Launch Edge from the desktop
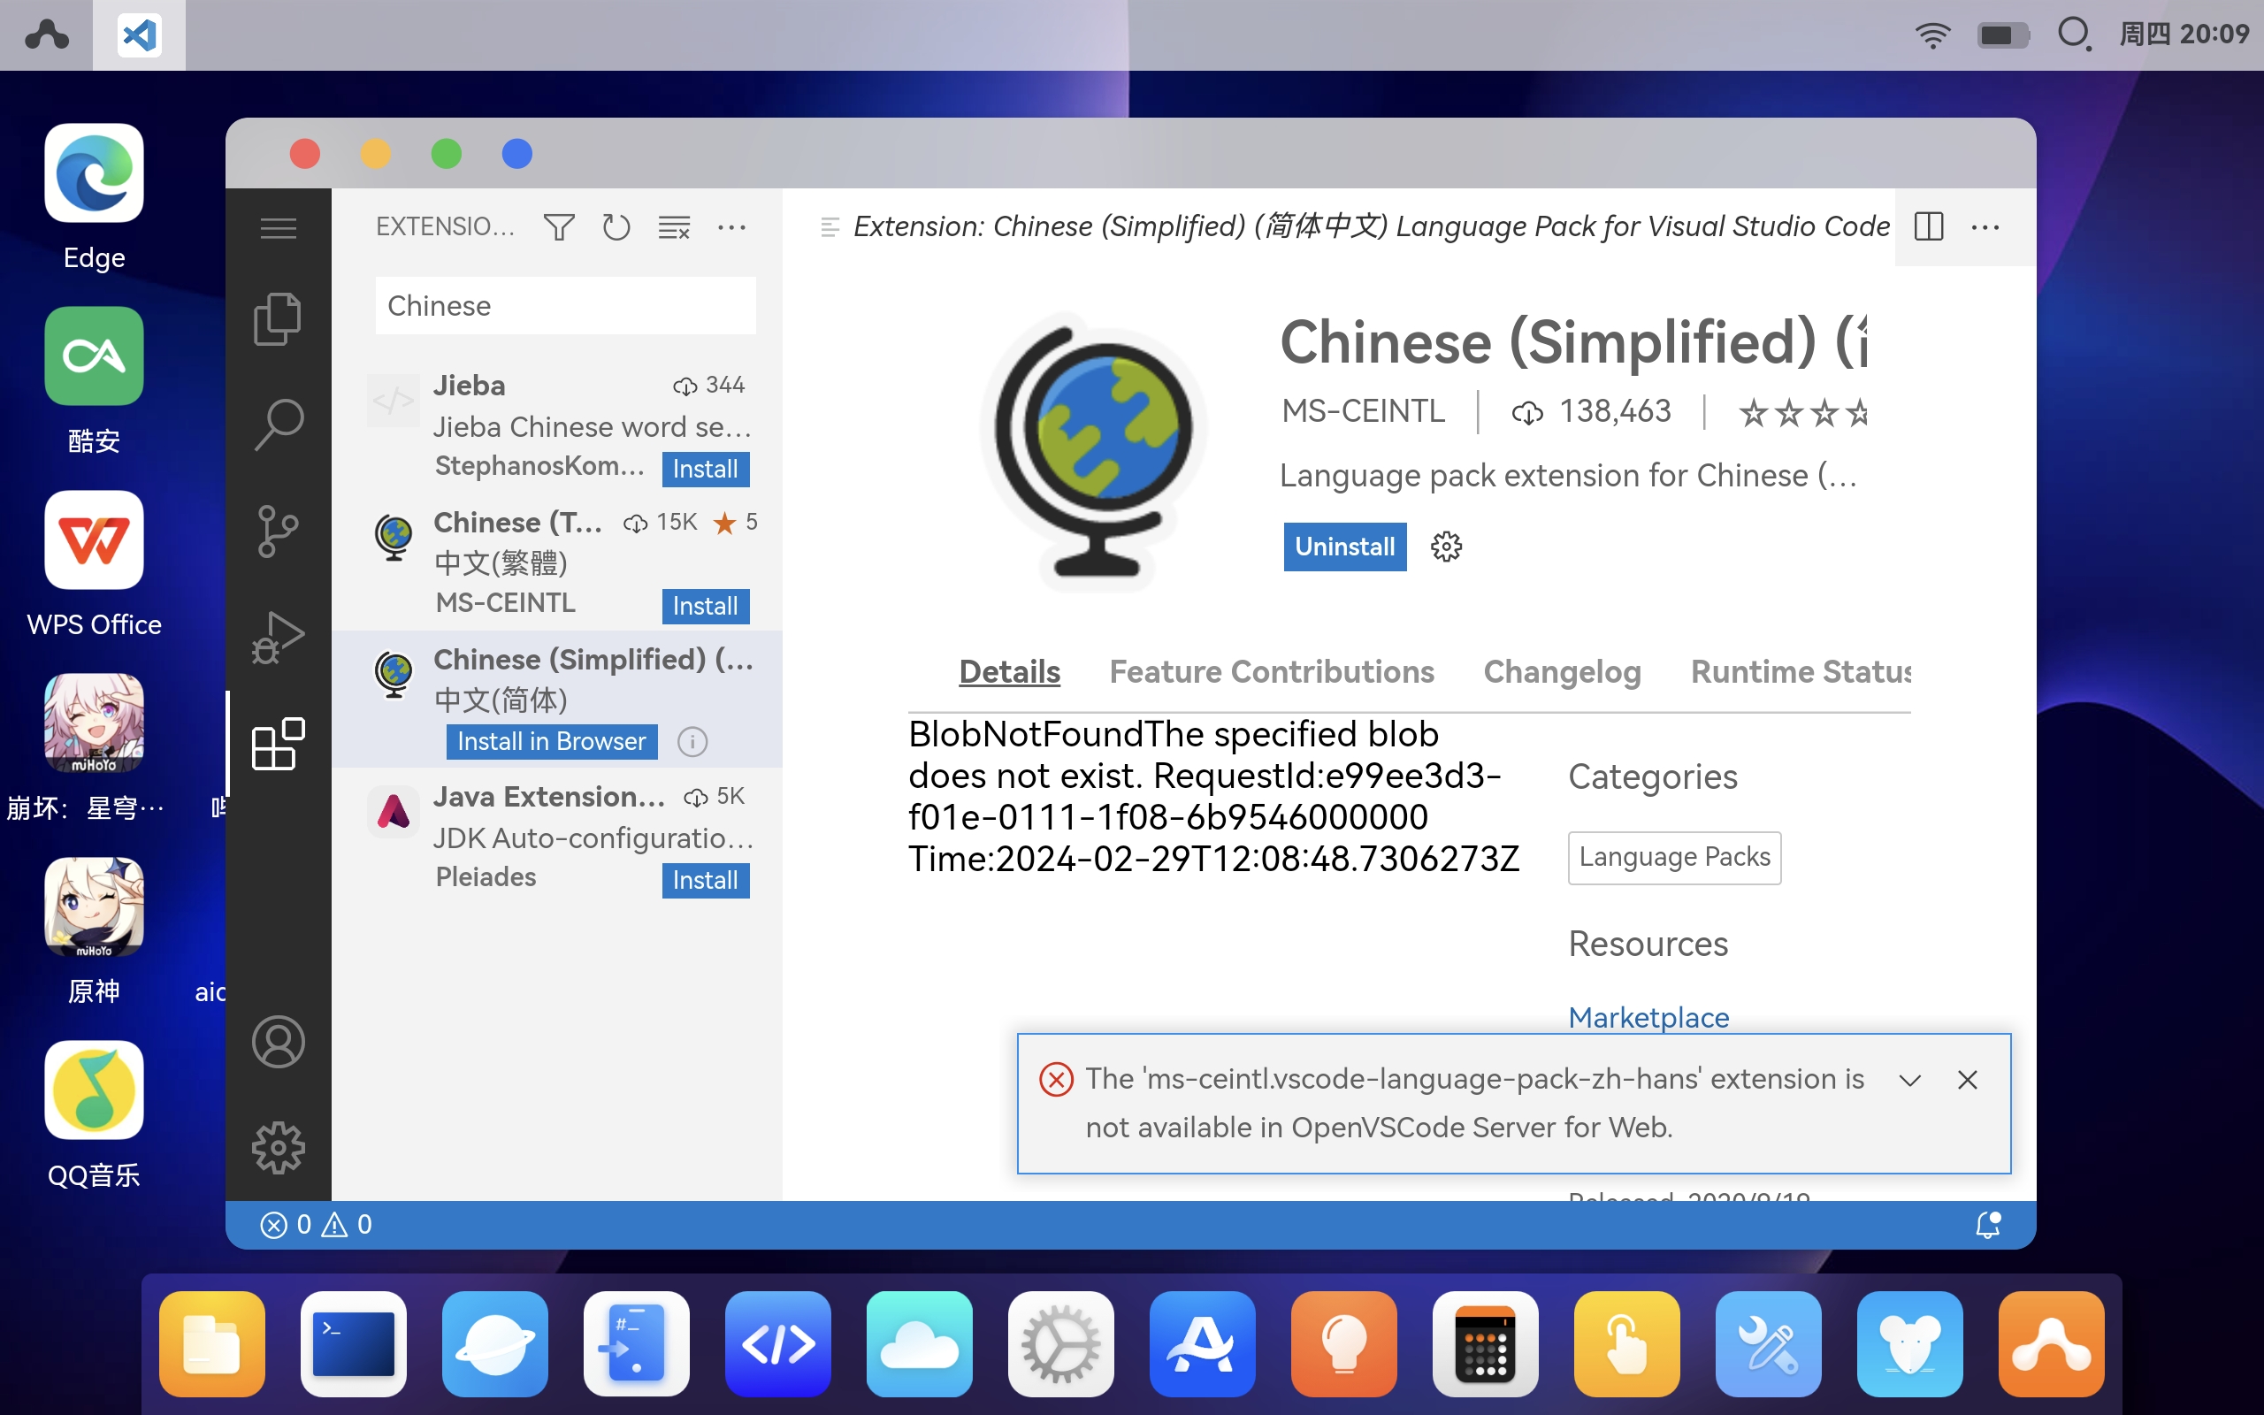 [x=94, y=174]
